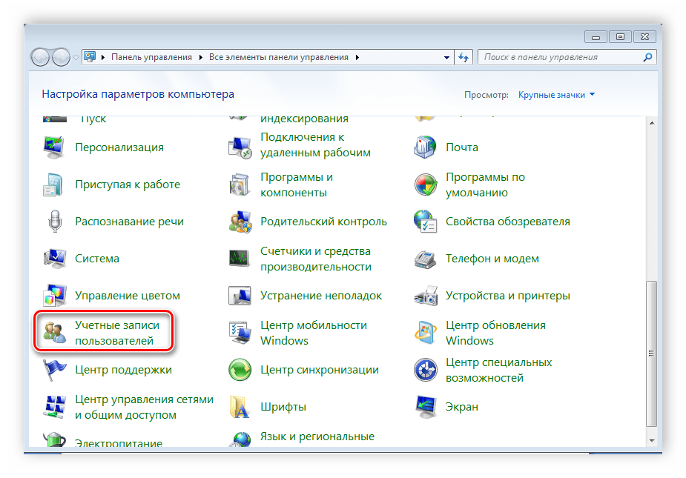Viewport: 686px width, 478px height.
Task: Open the Распознавание речи microphone icon
Action: coord(55,222)
